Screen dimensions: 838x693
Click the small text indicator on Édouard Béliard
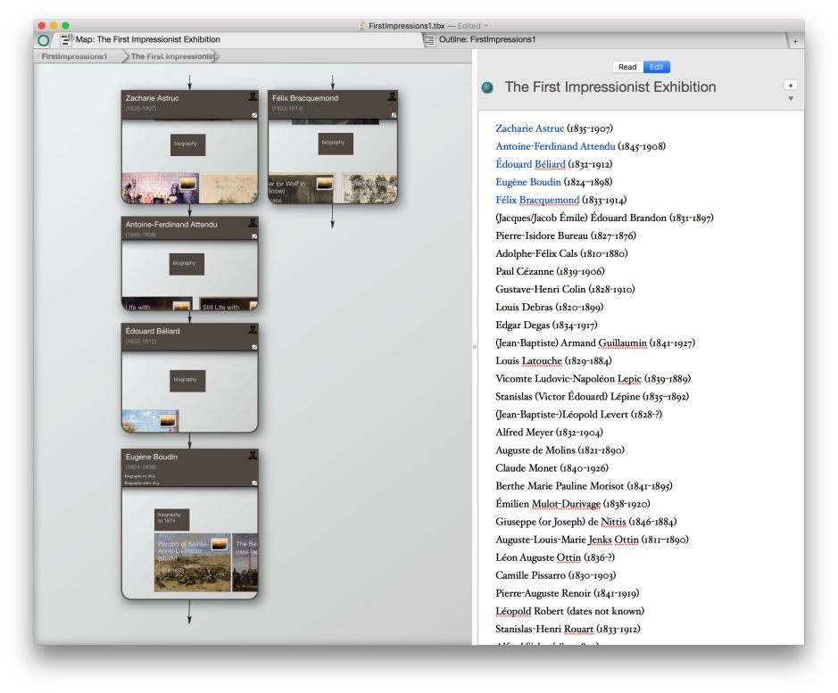[x=254, y=347]
